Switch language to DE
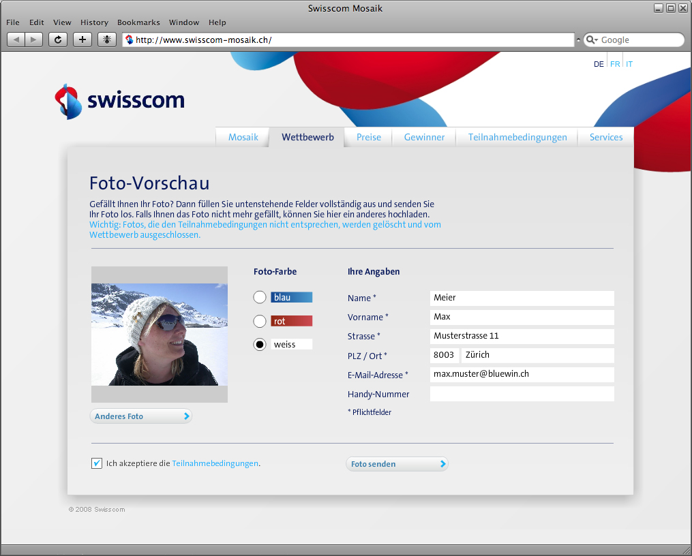 pos(599,64)
